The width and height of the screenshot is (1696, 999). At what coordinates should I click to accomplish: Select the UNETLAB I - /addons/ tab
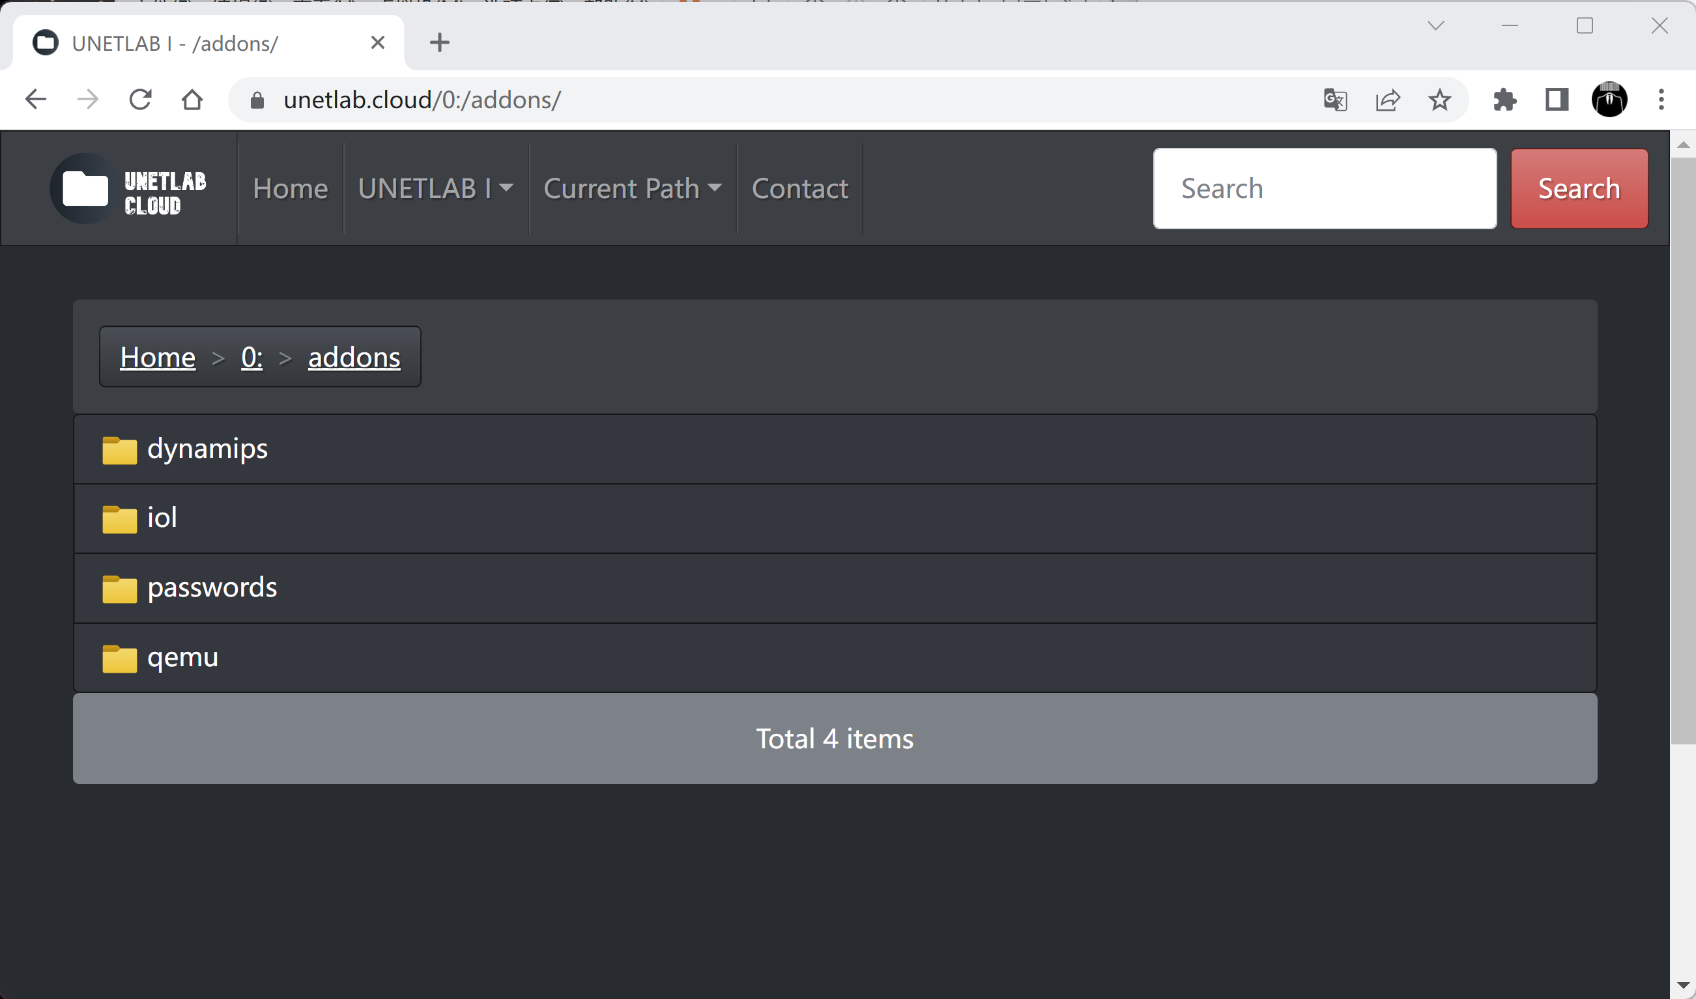(x=208, y=43)
